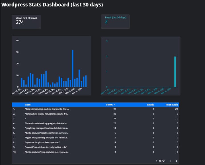Click the Views value 6 in row 6
Viewport: 205px width, 165px height.
coord(115,133)
